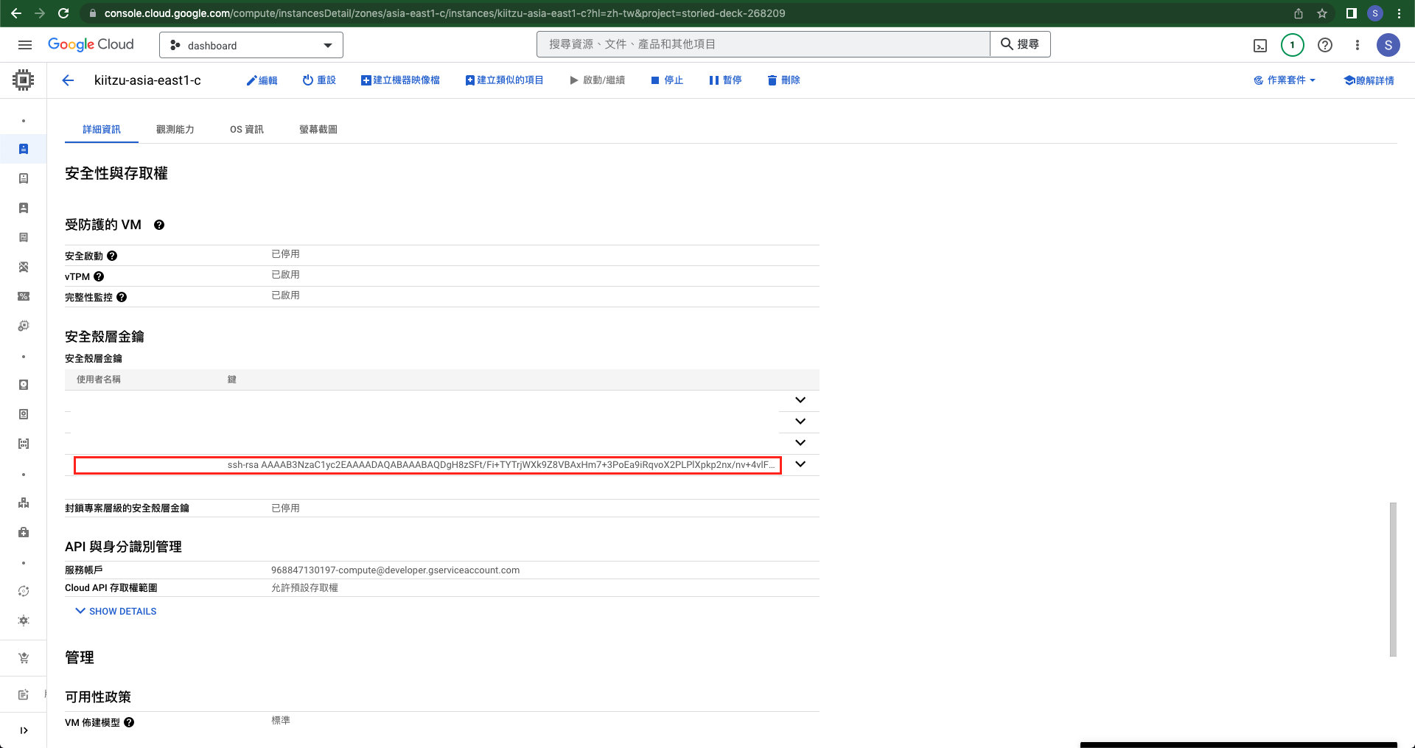Screen dimensions: 1415x748
Task: Click the 停止 stop button
Action: point(667,80)
